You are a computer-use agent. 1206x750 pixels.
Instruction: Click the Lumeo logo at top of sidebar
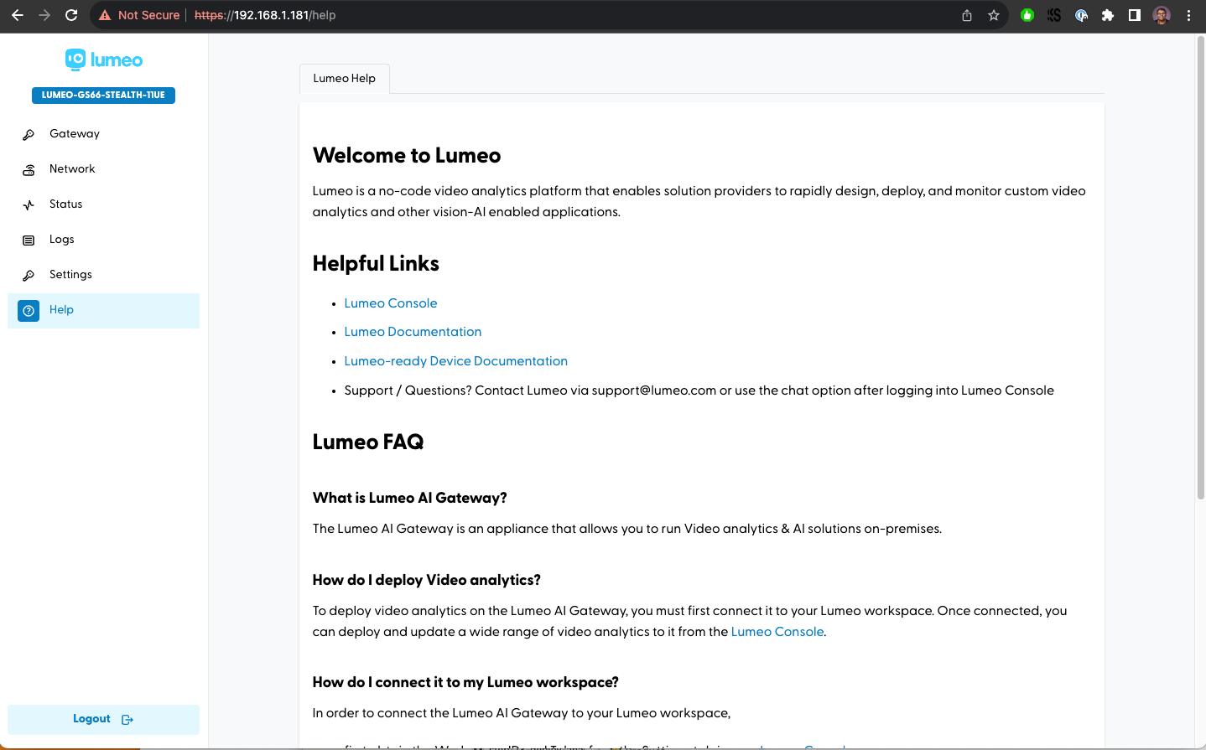(104, 59)
